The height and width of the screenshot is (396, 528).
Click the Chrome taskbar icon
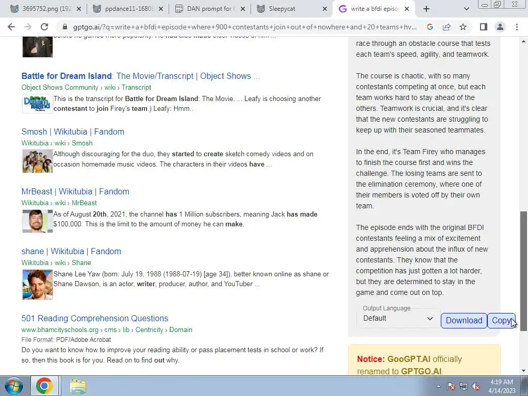44,386
